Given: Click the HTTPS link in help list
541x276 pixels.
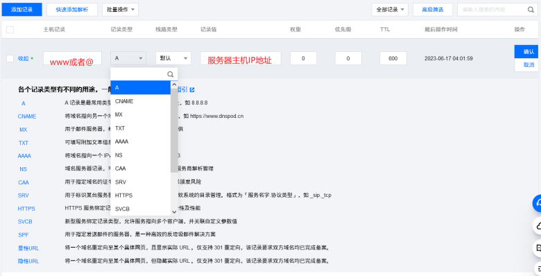Looking at the screenshot, I should pos(26,208).
